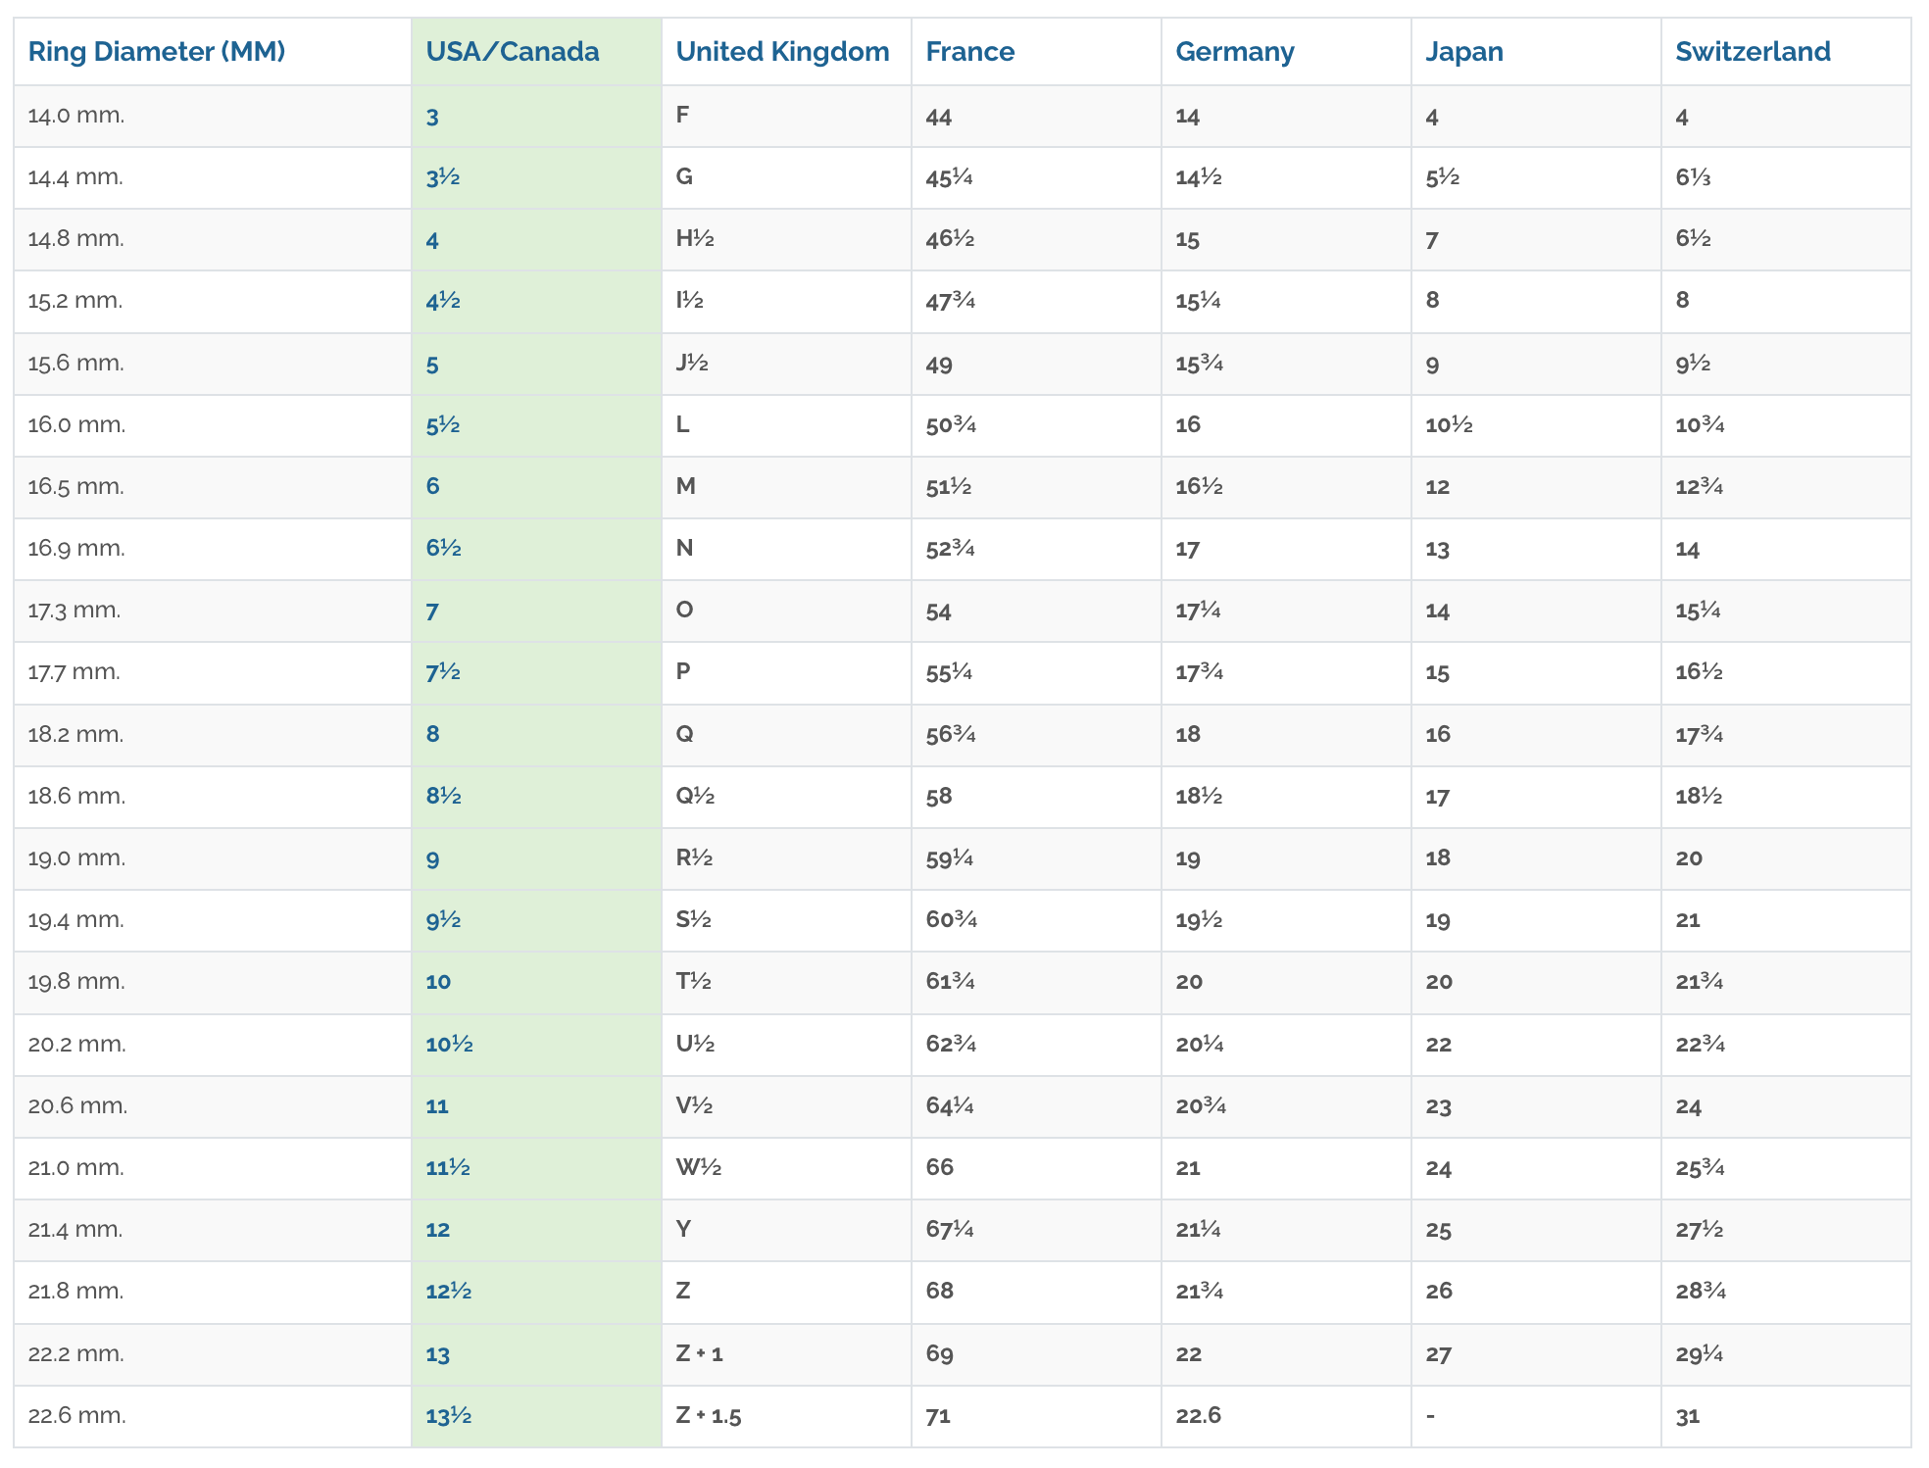Select the 20.2 mm. diameter cell

pyautogui.click(x=213, y=1045)
